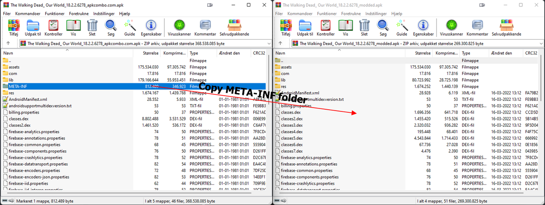The height and width of the screenshot is (205, 545).
Task: Expand address bar dropdown in apkcombo window
Action: (x=268, y=43)
